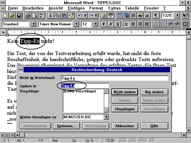Expand the Times New Roman font list

pyautogui.click(x=76, y=24)
